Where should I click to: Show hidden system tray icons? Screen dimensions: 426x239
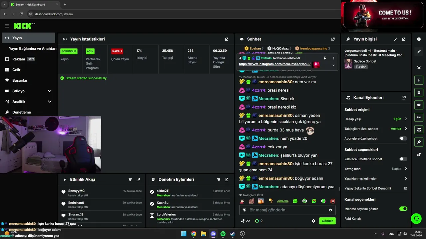375,234
